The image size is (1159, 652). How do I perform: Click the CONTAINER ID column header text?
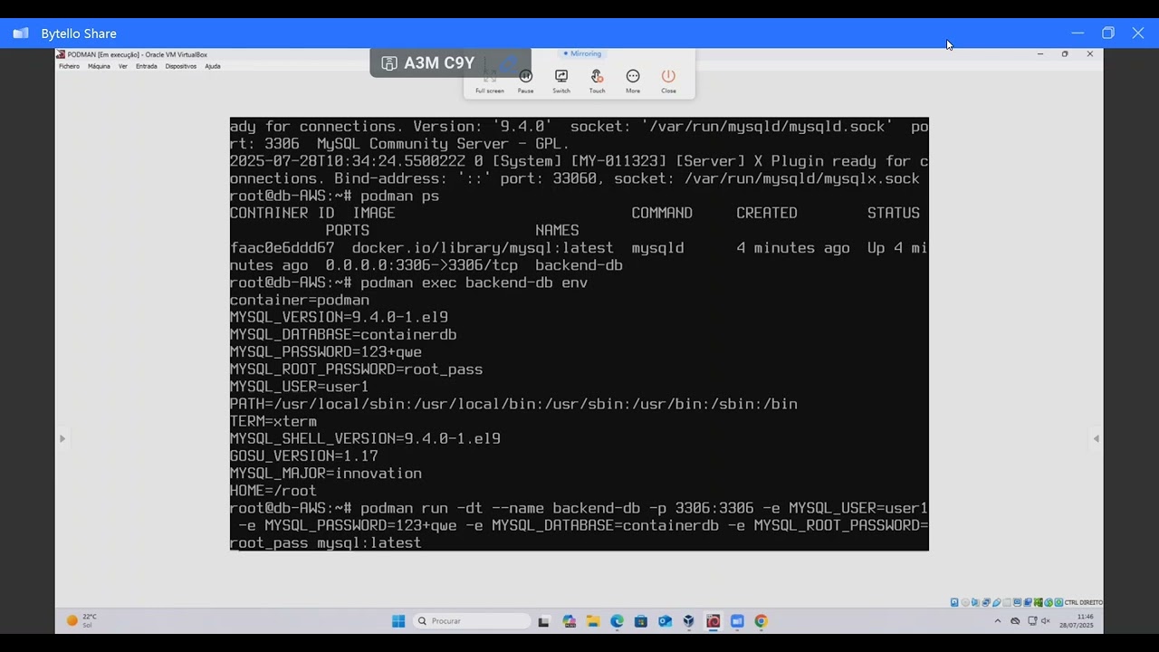283,213
